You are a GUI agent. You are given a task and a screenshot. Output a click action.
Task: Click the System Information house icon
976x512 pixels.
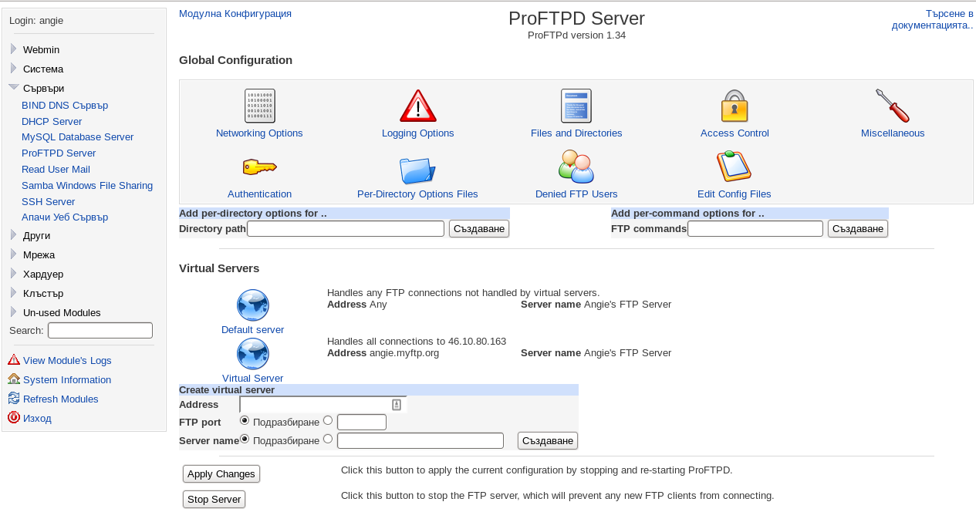(14, 379)
